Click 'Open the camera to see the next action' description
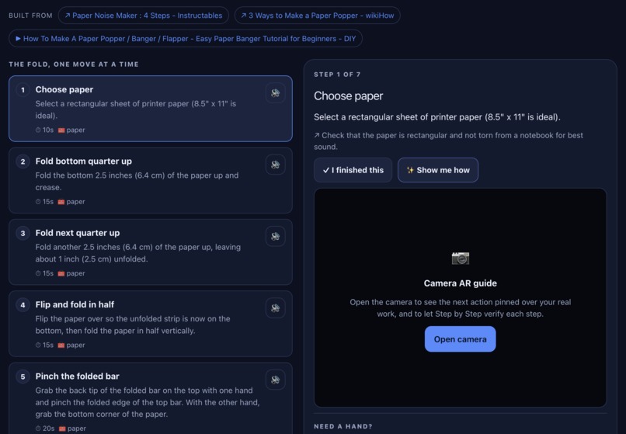 pos(461,307)
